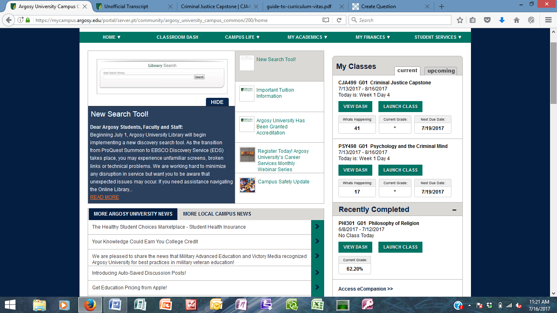
Task: Click the Firefox home icon
Action: (x=516, y=20)
